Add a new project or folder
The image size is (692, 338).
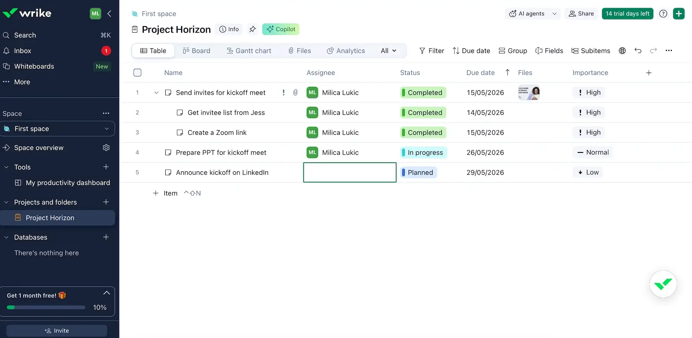point(106,202)
